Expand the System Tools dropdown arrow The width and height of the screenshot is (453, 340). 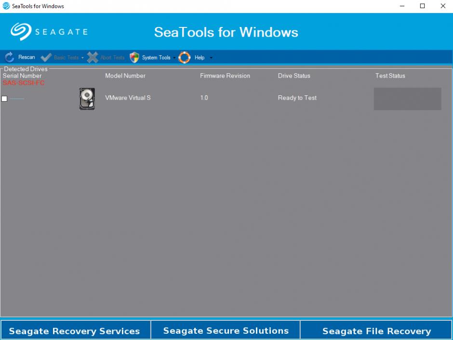[x=174, y=58]
